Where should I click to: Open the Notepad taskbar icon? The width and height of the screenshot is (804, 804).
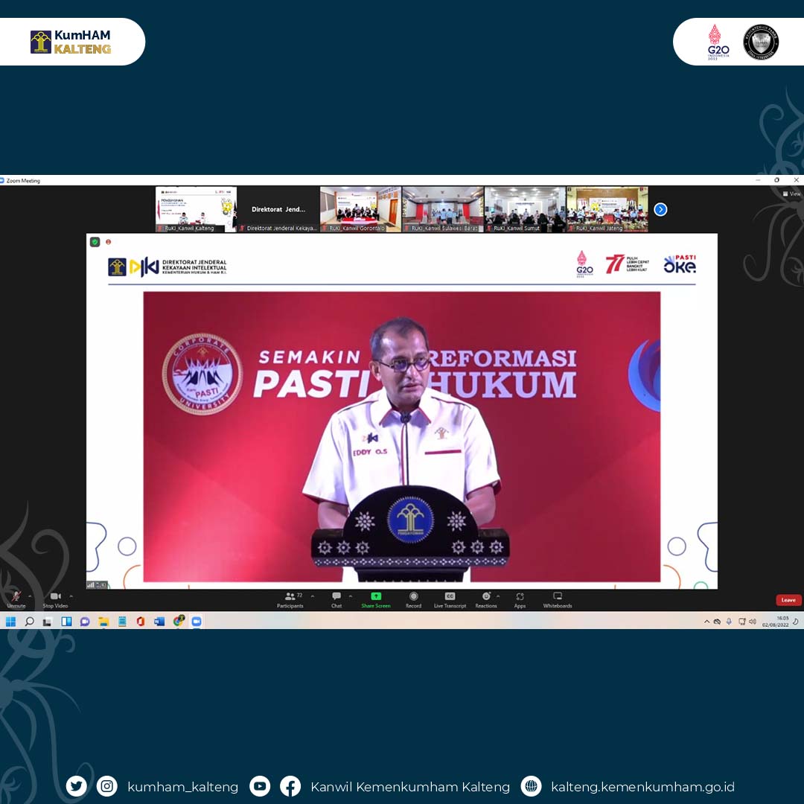point(122,622)
